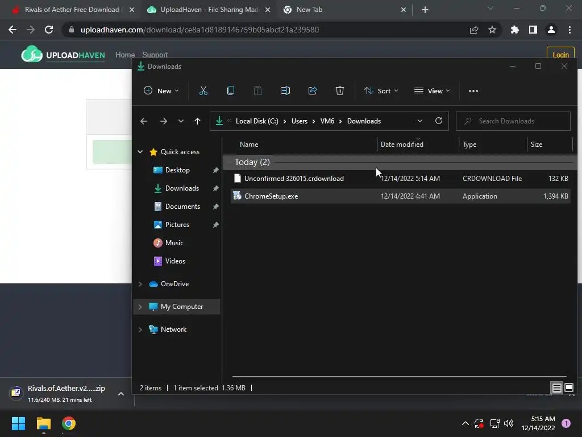
Task: Open download options chevron for Rivals.of.Aether zip
Action: [x=121, y=394]
